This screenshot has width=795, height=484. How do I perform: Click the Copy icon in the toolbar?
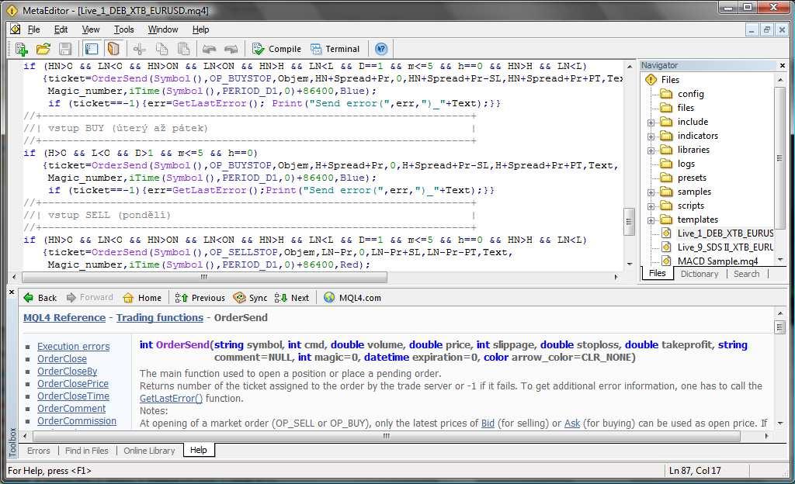[161, 49]
